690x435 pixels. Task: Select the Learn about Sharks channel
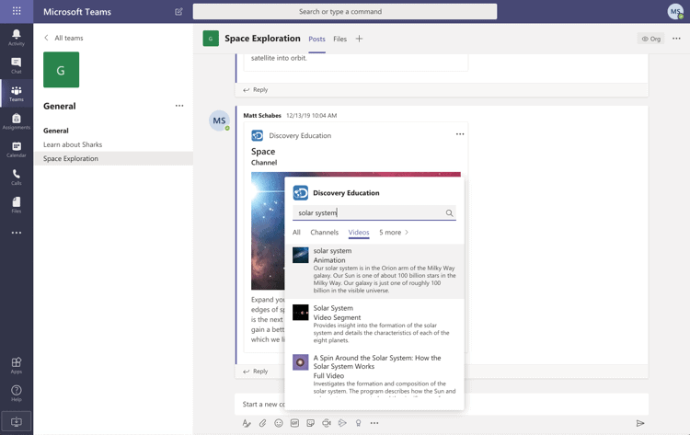[x=73, y=144]
